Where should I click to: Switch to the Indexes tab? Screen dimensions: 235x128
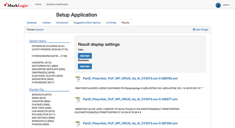pos(46,23)
